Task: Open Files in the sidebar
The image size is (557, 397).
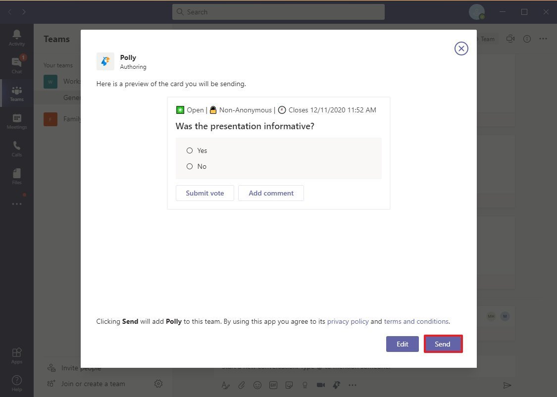Action: click(17, 176)
